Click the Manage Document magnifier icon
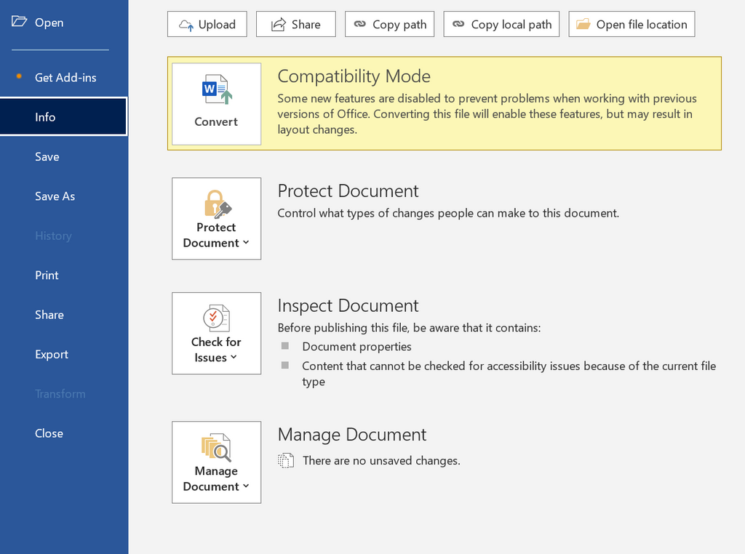This screenshot has width=745, height=554. click(x=217, y=448)
